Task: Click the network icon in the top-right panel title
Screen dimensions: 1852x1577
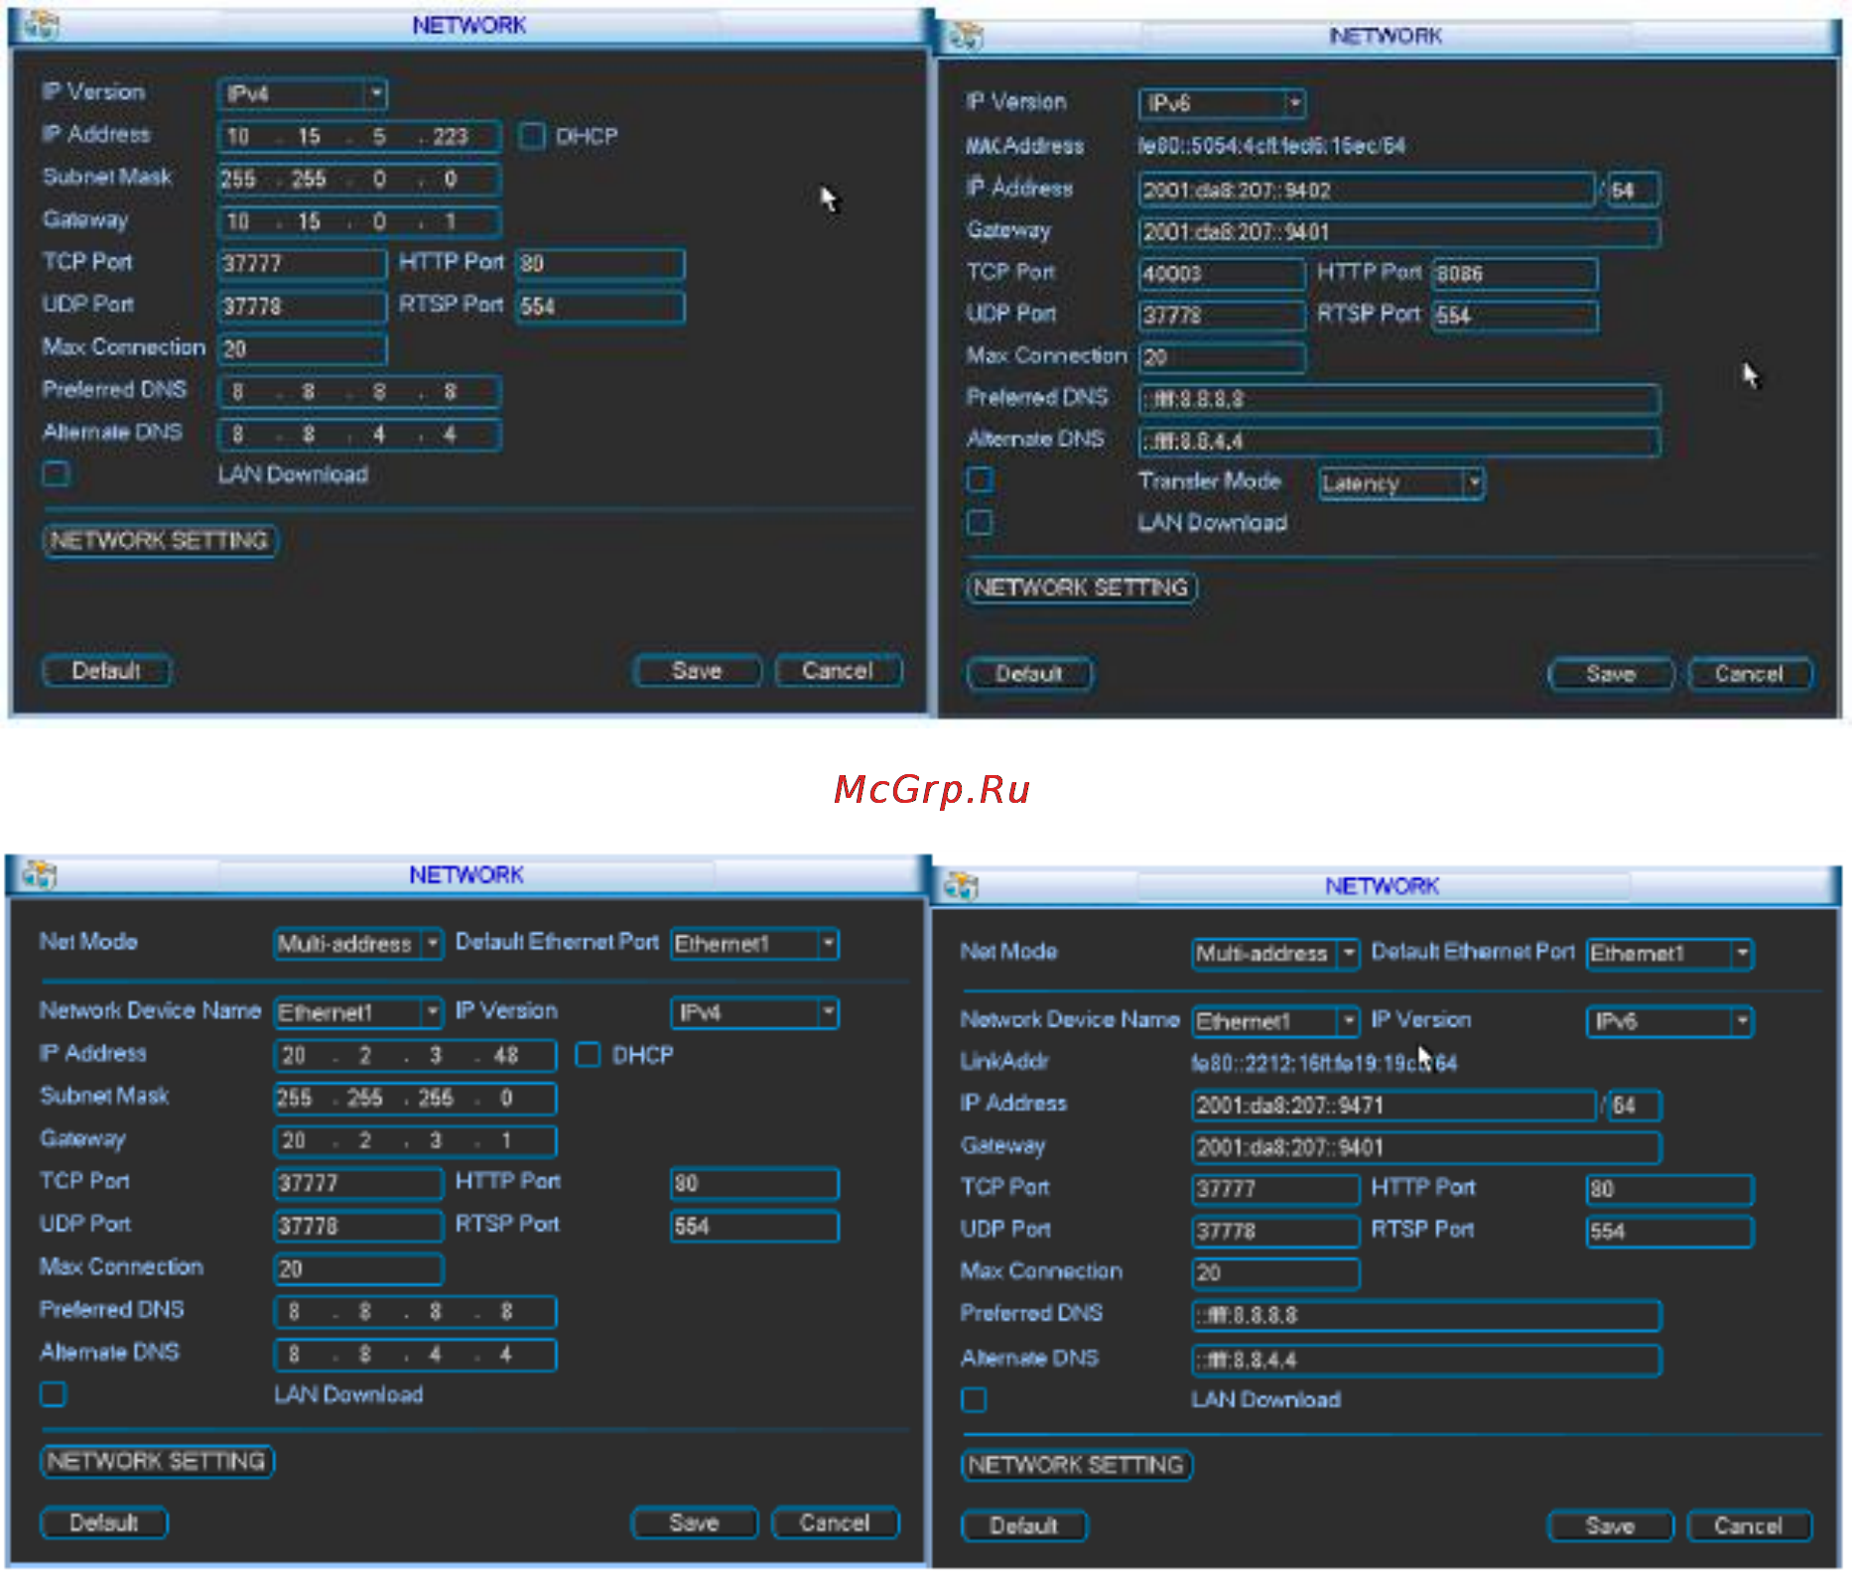Action: 965,37
